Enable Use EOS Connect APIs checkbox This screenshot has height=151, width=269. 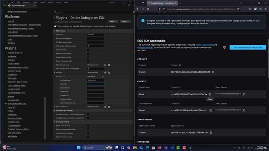click(88, 118)
